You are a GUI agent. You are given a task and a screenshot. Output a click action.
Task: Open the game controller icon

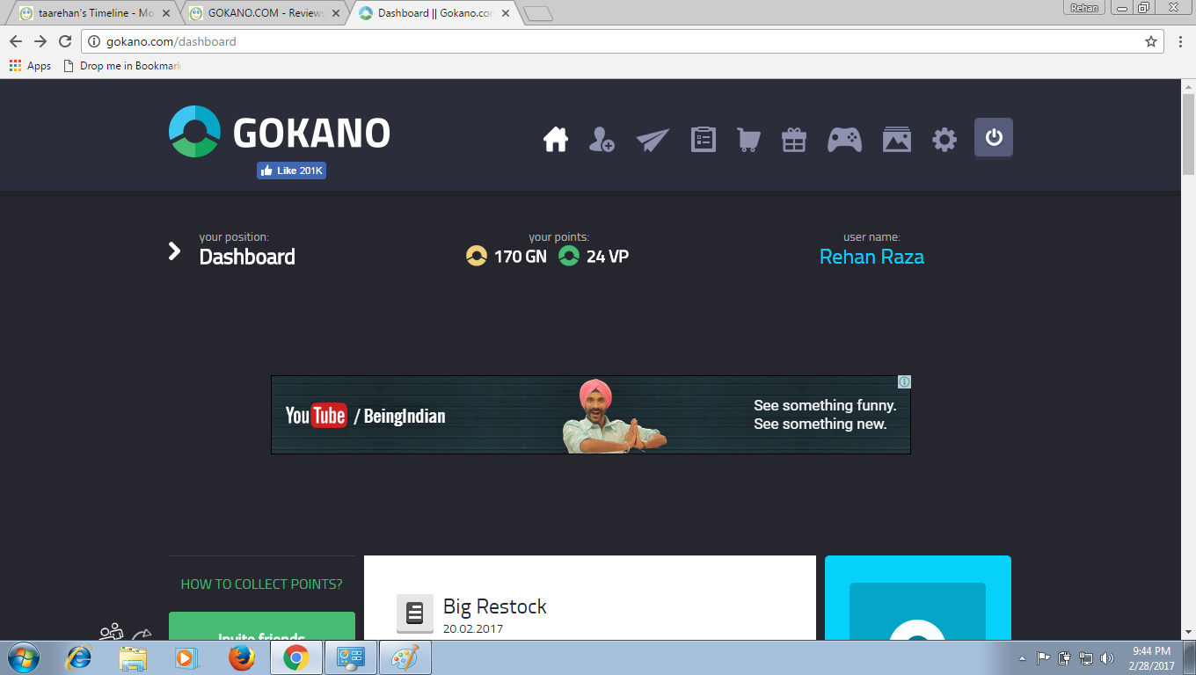click(x=844, y=139)
